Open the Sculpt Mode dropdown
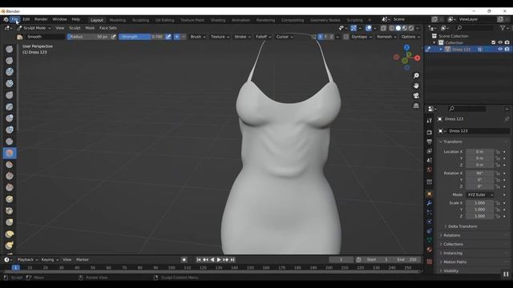Image resolution: width=513 pixels, height=288 pixels. pos(34,28)
